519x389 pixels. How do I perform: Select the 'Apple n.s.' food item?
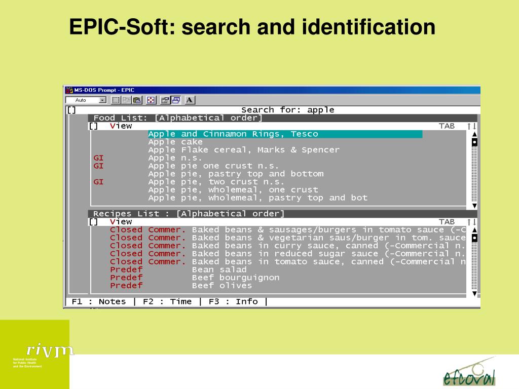coord(175,158)
